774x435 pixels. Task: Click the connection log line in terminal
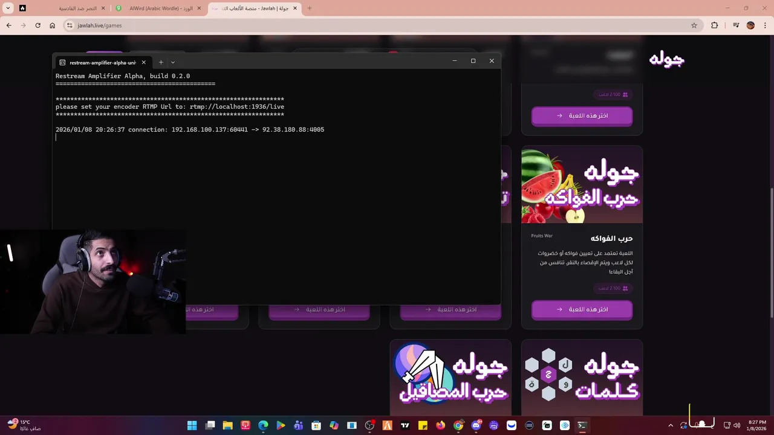[x=190, y=129]
